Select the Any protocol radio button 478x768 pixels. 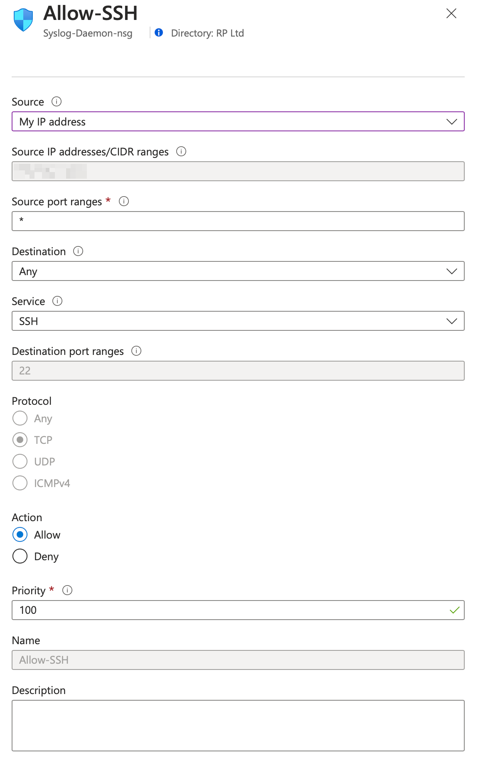point(20,418)
